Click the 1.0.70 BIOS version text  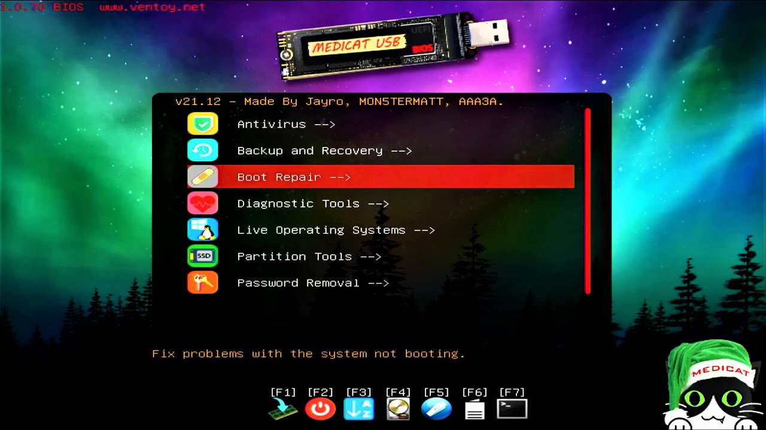(42, 7)
